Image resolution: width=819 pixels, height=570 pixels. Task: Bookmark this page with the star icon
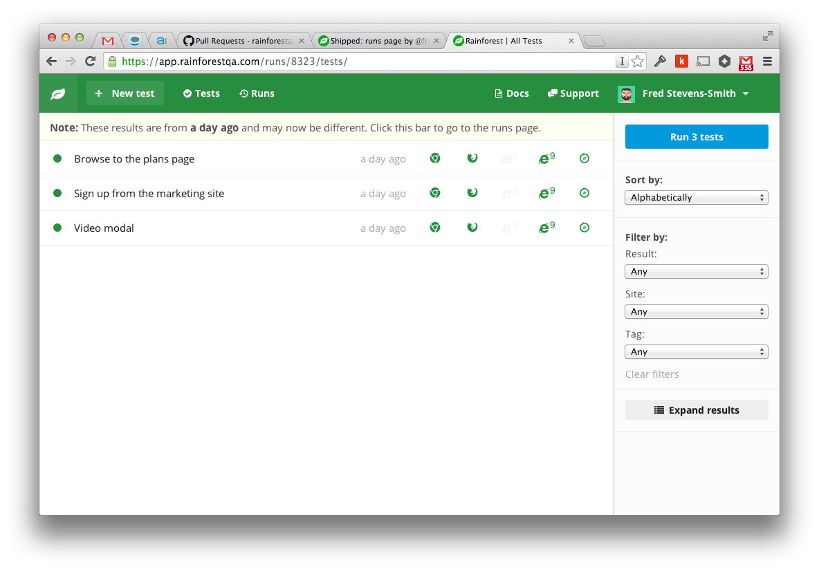pyautogui.click(x=637, y=62)
